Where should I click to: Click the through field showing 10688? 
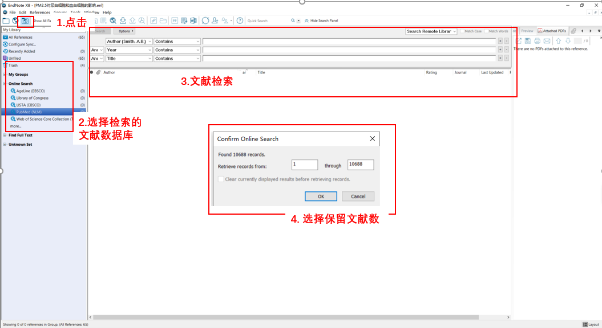pos(361,165)
